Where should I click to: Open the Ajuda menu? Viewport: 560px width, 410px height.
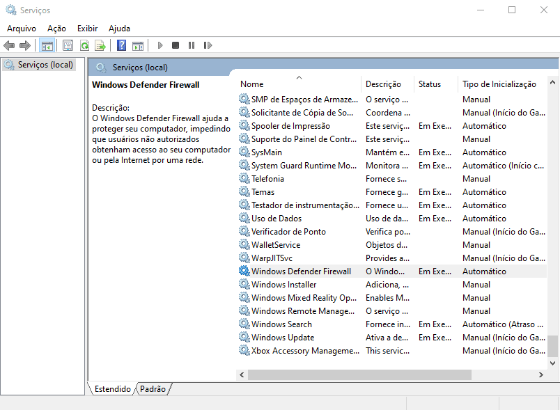[x=119, y=29]
